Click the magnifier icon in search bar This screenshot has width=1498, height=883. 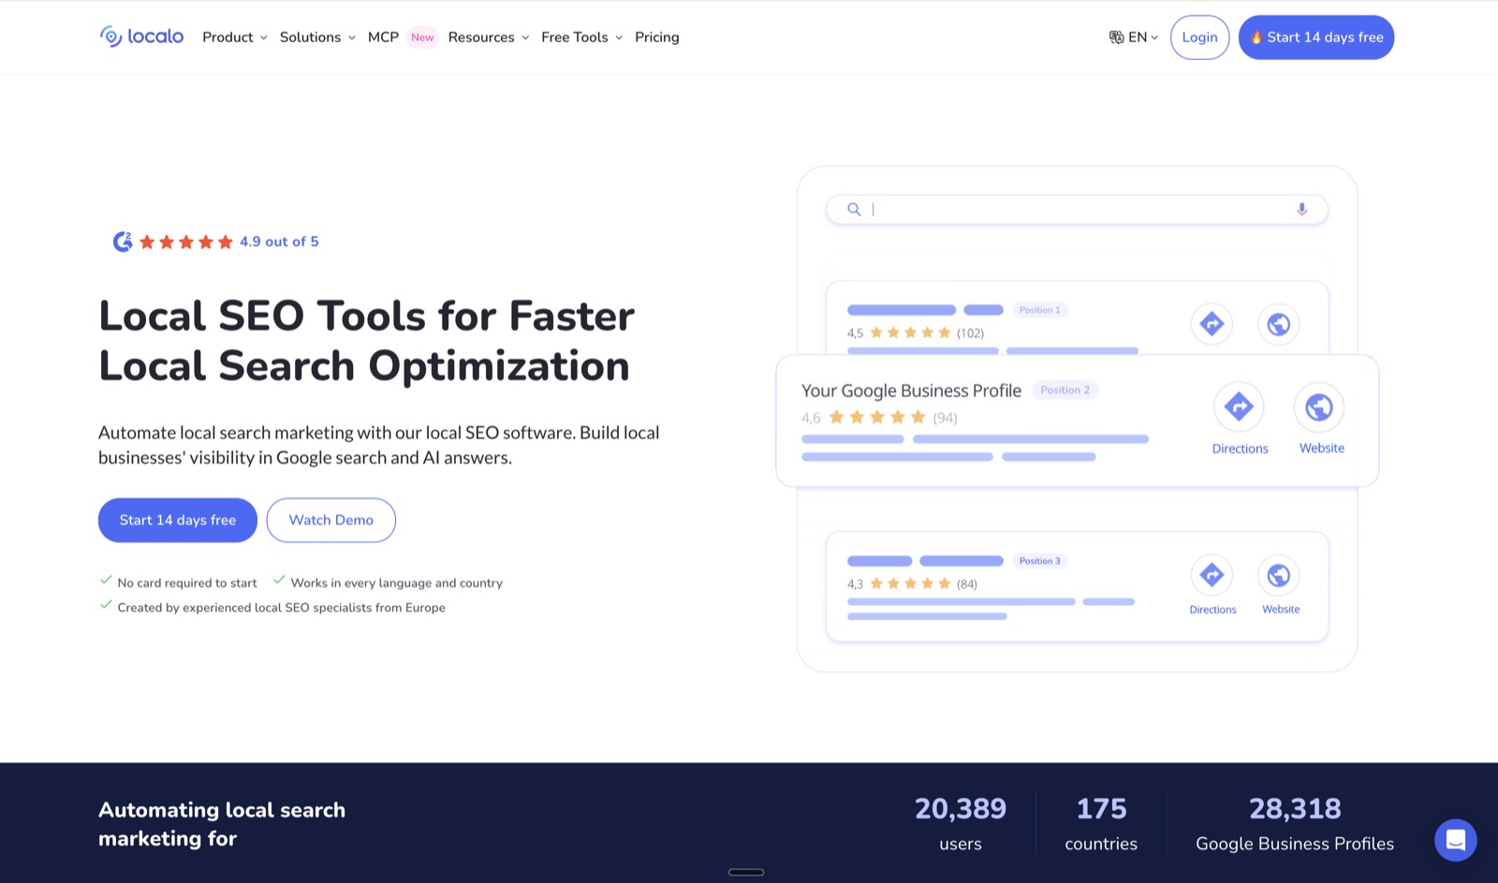tap(854, 210)
